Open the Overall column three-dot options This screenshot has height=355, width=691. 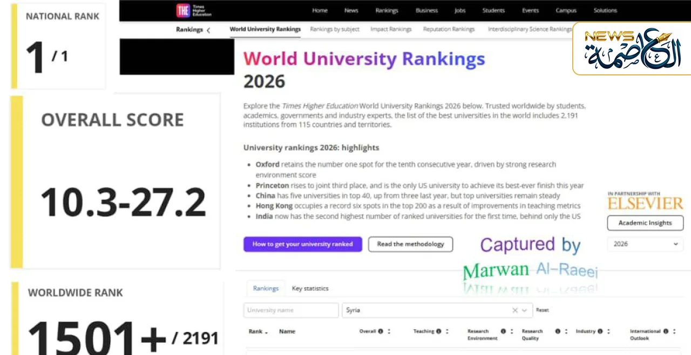tap(389, 331)
